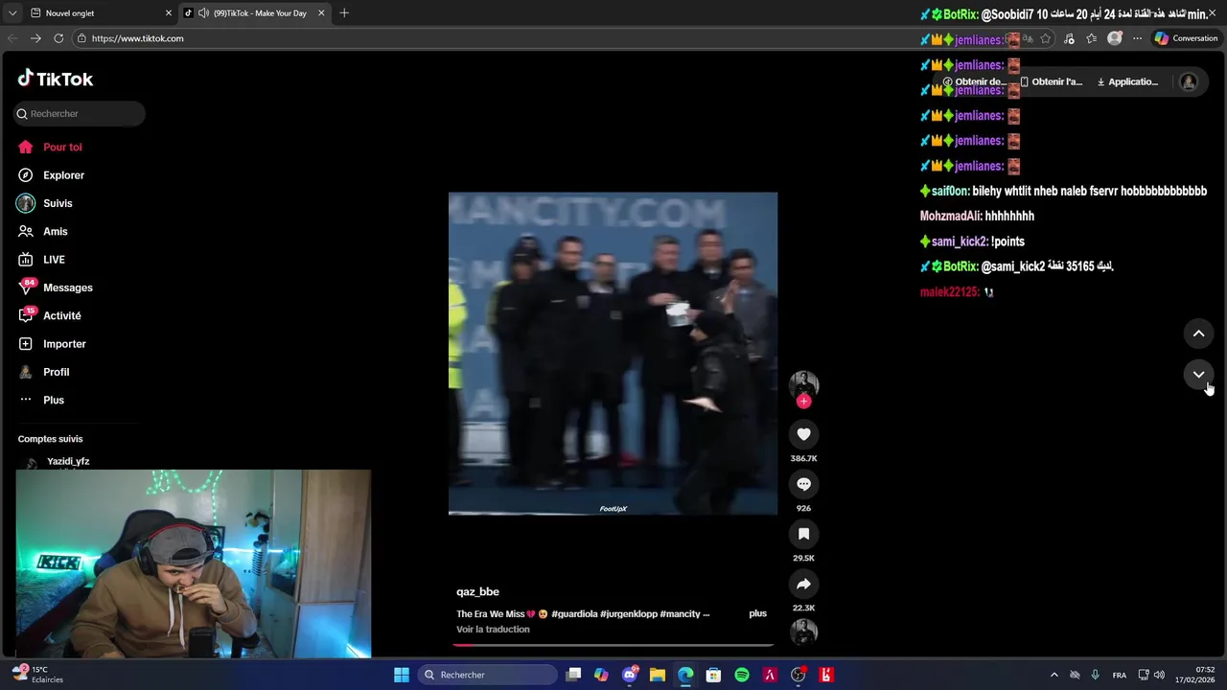The image size is (1227, 690).
Task: Save video with the bookmark icon
Action: [x=803, y=534]
